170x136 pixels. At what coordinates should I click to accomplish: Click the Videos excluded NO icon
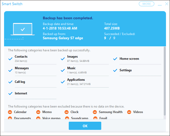pyautogui.click(x=129, y=112)
